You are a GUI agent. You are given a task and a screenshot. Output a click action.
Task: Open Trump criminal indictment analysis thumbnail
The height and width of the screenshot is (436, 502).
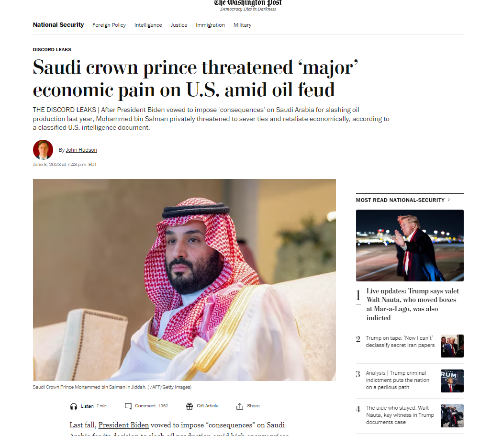click(x=452, y=381)
